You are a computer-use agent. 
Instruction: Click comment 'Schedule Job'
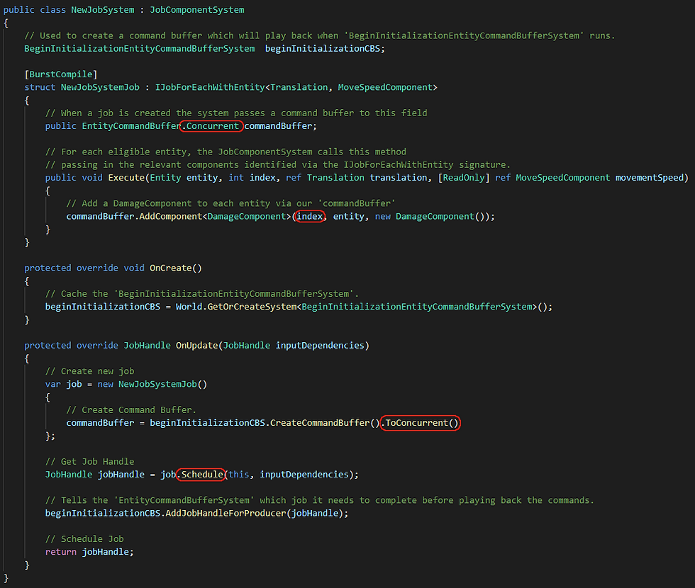click(84, 539)
